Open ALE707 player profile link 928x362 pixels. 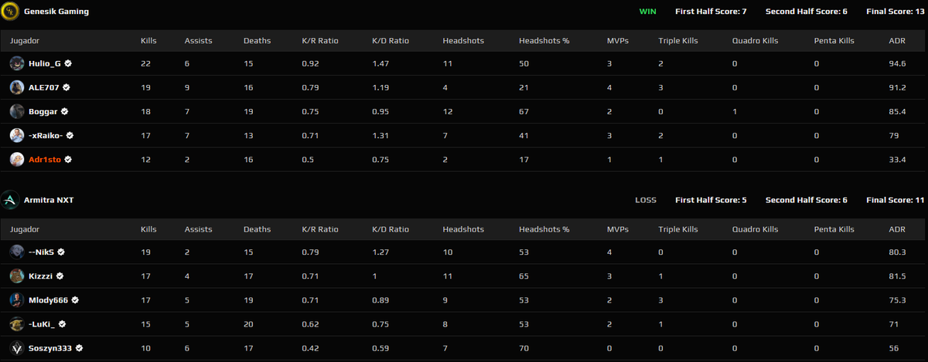pyautogui.click(x=44, y=88)
